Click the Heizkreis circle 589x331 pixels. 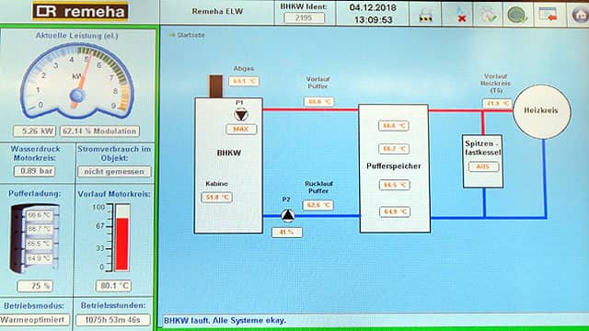pos(541,111)
